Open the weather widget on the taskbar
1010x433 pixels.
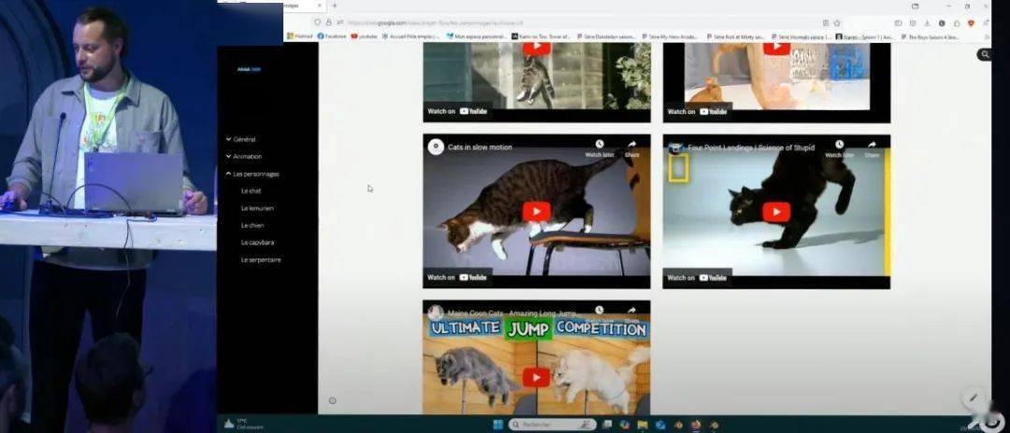pyautogui.click(x=243, y=424)
